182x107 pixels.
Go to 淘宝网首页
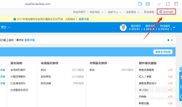point(79,12)
